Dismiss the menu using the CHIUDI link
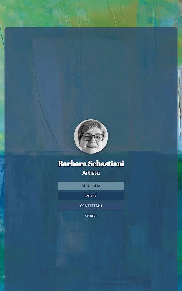The height and width of the screenshot is (291, 182). [x=91, y=216]
